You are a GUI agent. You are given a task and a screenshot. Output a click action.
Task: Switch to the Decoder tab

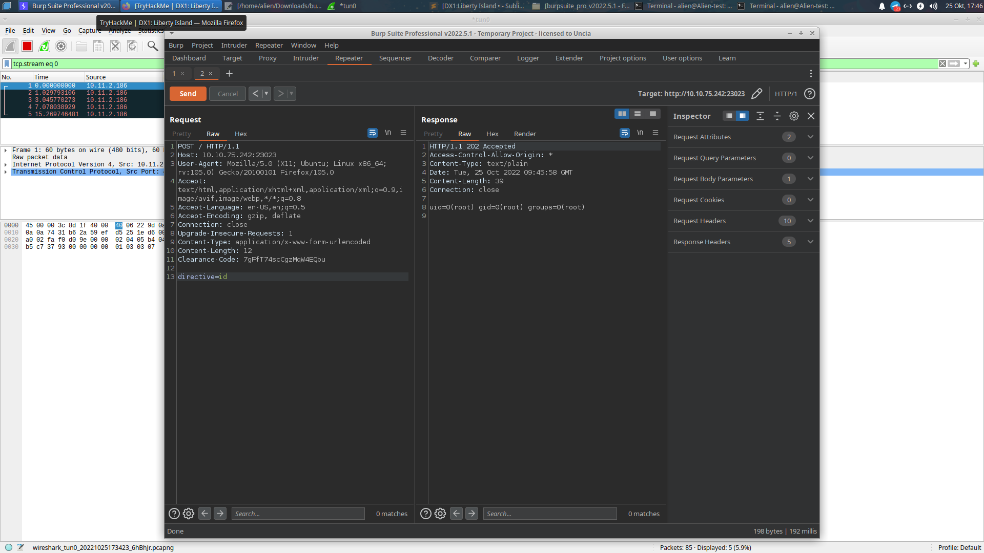[x=440, y=58]
